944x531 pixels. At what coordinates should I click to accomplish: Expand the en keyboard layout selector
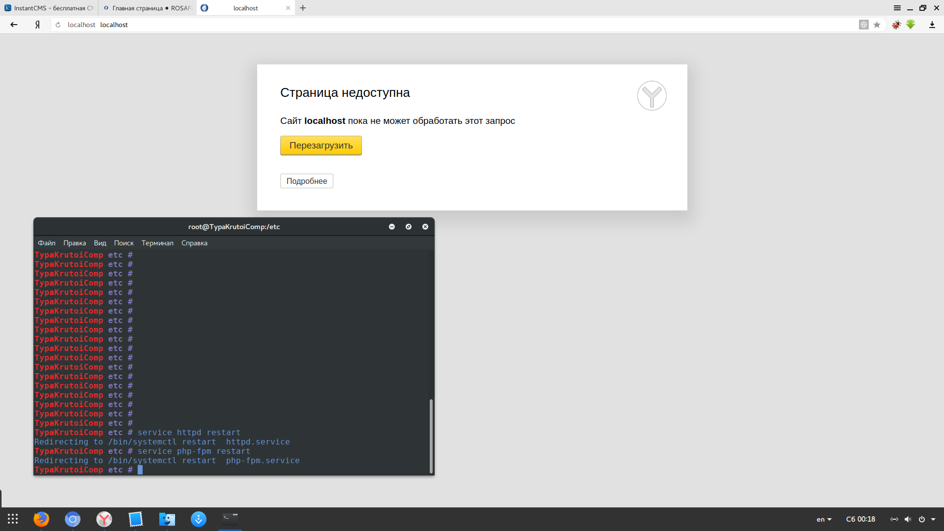[824, 519]
